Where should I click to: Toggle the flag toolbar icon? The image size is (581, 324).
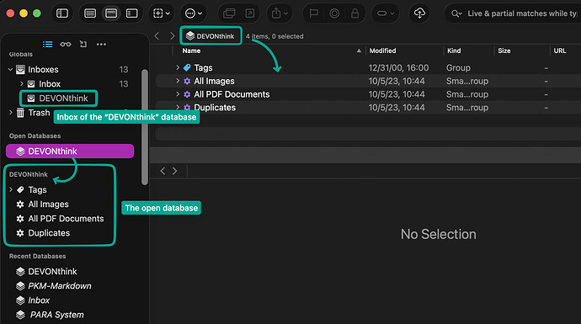tap(314, 13)
